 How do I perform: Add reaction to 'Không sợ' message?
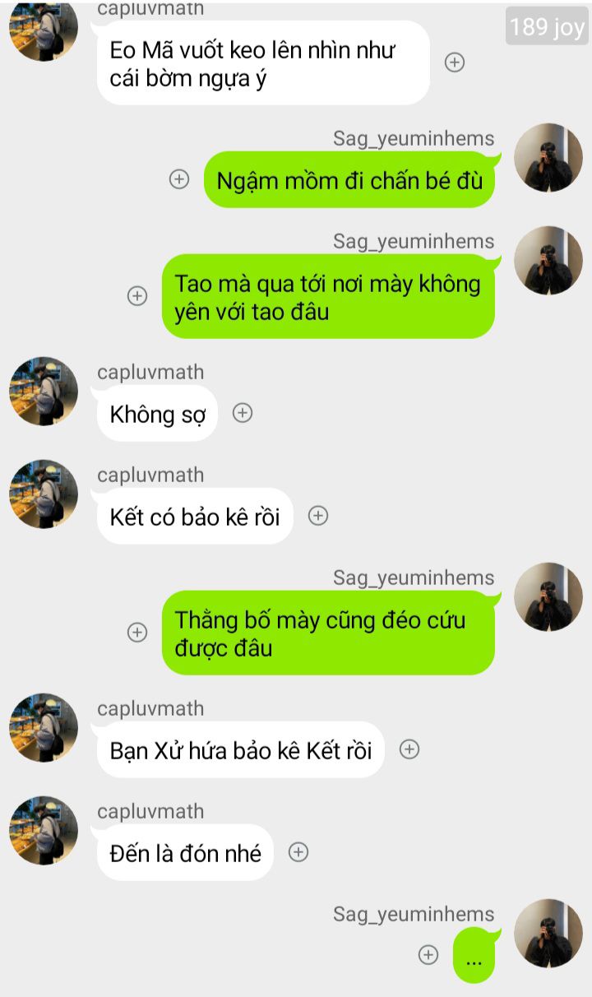243,413
